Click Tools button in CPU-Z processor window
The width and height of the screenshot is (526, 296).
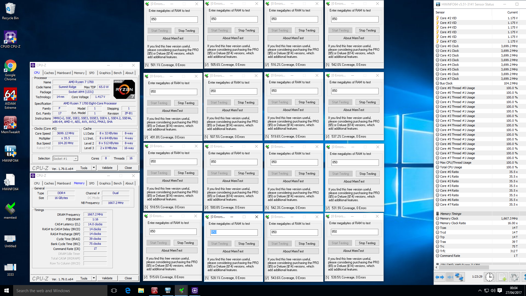(x=84, y=168)
